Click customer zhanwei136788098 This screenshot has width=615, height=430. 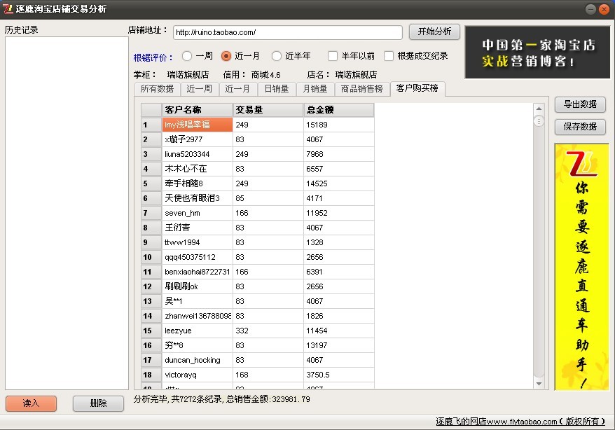(198, 316)
